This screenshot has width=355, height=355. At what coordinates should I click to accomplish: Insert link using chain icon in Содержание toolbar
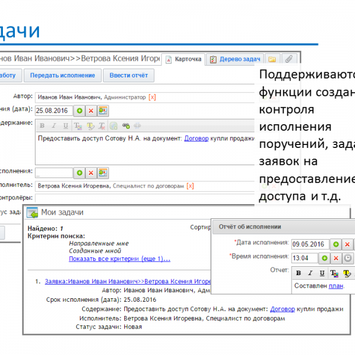click(125, 125)
